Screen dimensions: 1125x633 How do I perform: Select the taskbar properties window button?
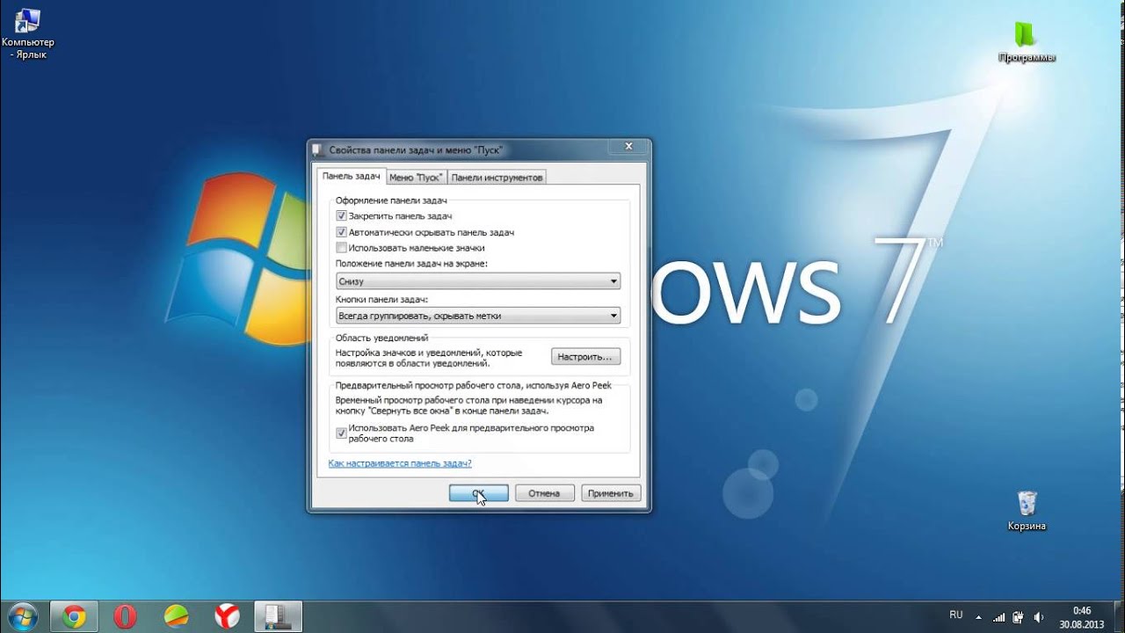[x=279, y=617]
